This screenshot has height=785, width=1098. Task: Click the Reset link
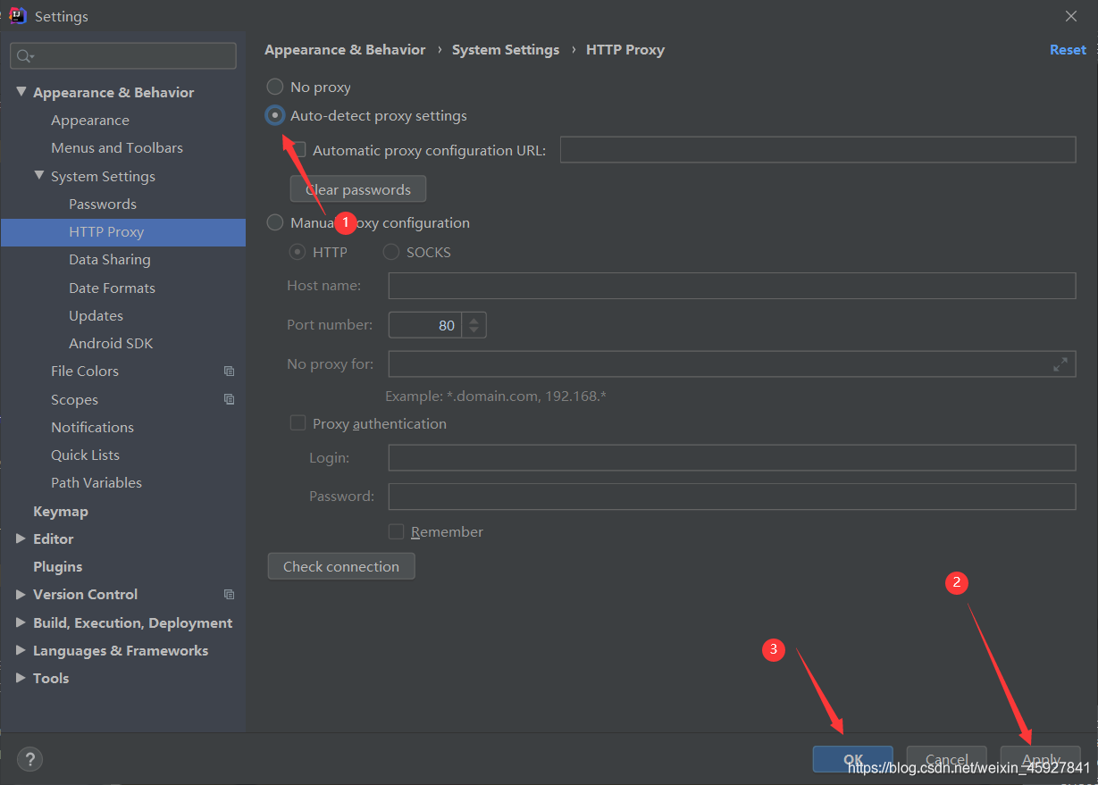(x=1068, y=50)
